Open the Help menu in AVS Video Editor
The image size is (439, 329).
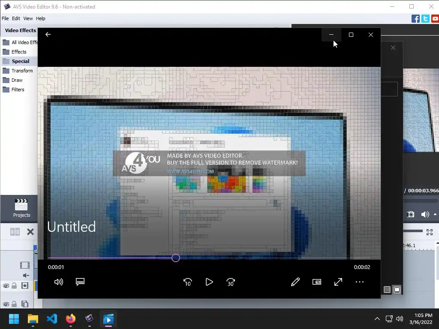(41, 18)
